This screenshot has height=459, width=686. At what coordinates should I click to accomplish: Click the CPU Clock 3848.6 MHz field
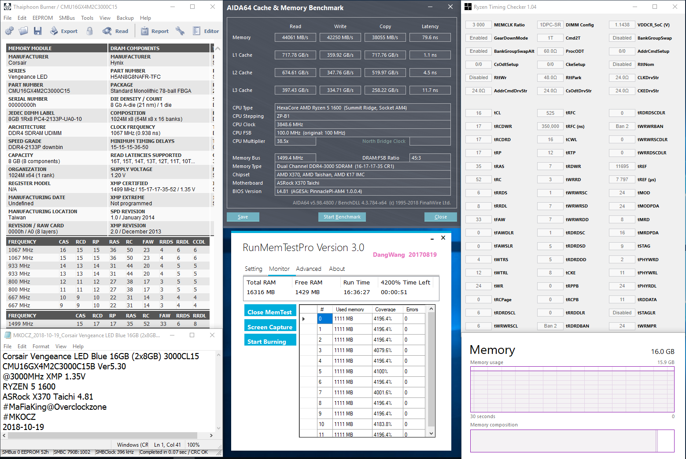point(363,124)
